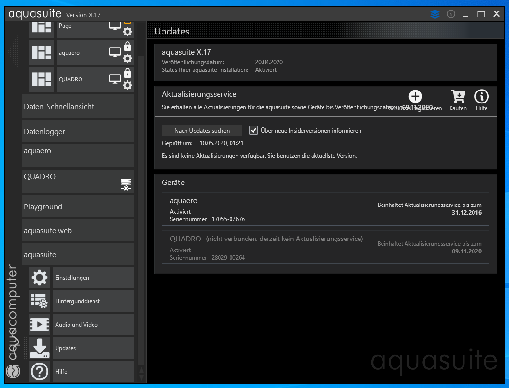Open the gear settings of QUADRO page
The image size is (509, 388).
click(127, 85)
